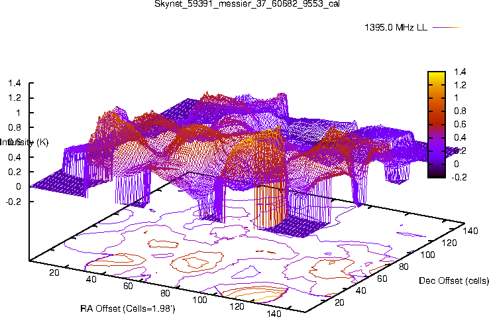Select the 0.4 label of the color bar
This screenshot has height=317, width=489.
click(460, 137)
